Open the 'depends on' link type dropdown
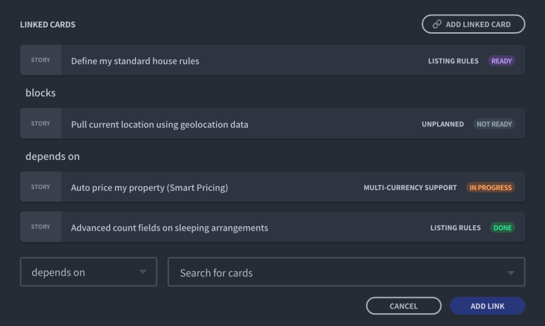Viewport: 545px width, 326px height. [x=89, y=272]
